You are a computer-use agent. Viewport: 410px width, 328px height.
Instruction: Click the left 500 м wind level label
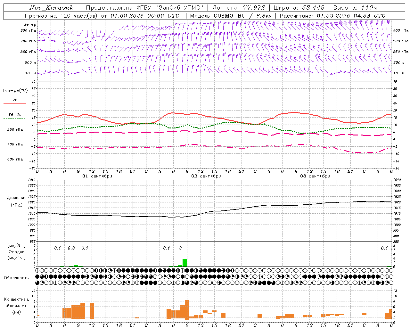(31, 62)
